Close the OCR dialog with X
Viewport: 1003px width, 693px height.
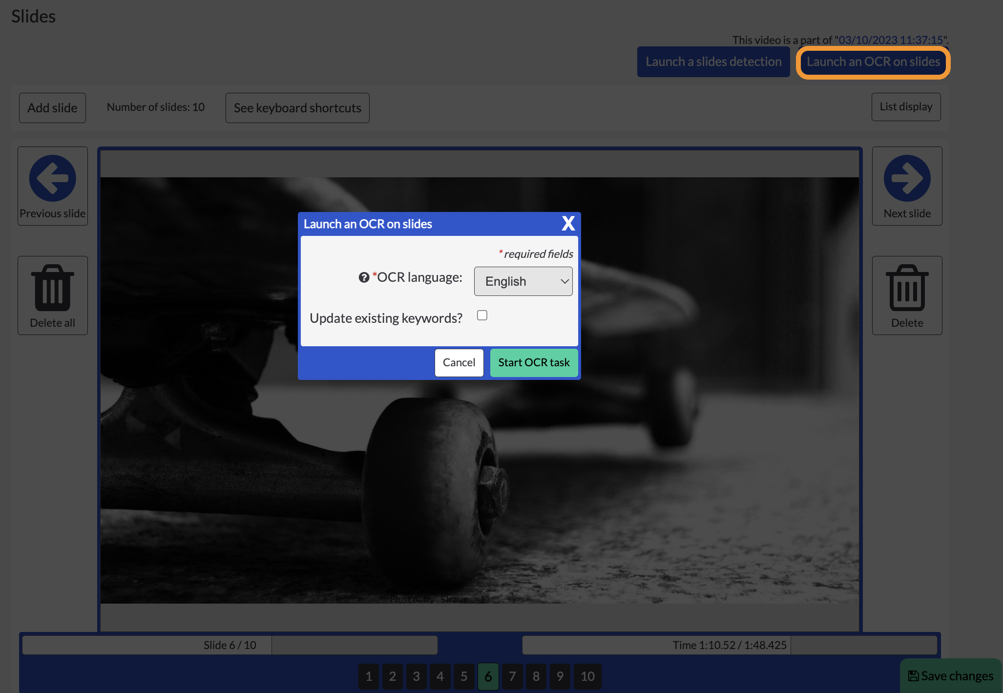click(568, 224)
